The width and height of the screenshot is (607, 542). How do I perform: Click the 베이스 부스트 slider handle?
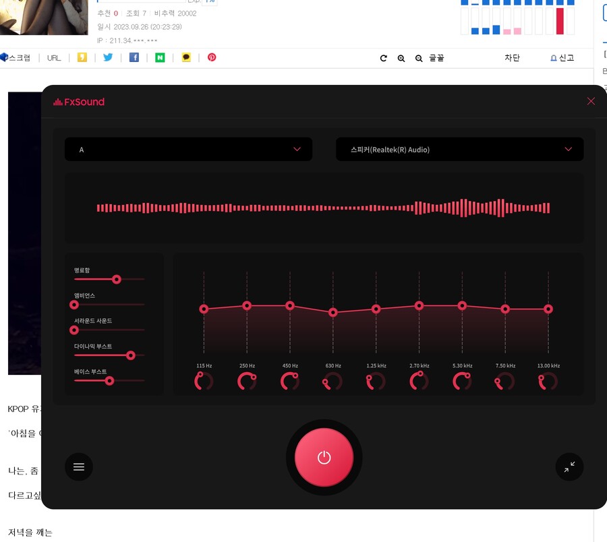tap(109, 380)
